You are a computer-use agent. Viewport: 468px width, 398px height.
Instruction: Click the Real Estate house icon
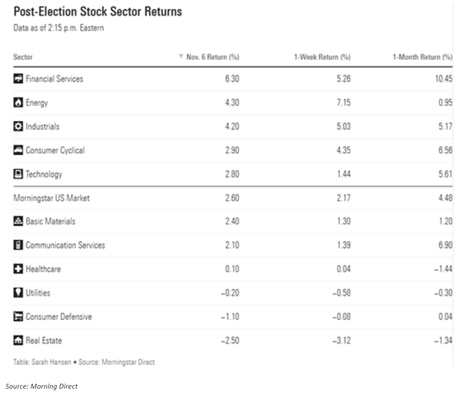(18, 341)
